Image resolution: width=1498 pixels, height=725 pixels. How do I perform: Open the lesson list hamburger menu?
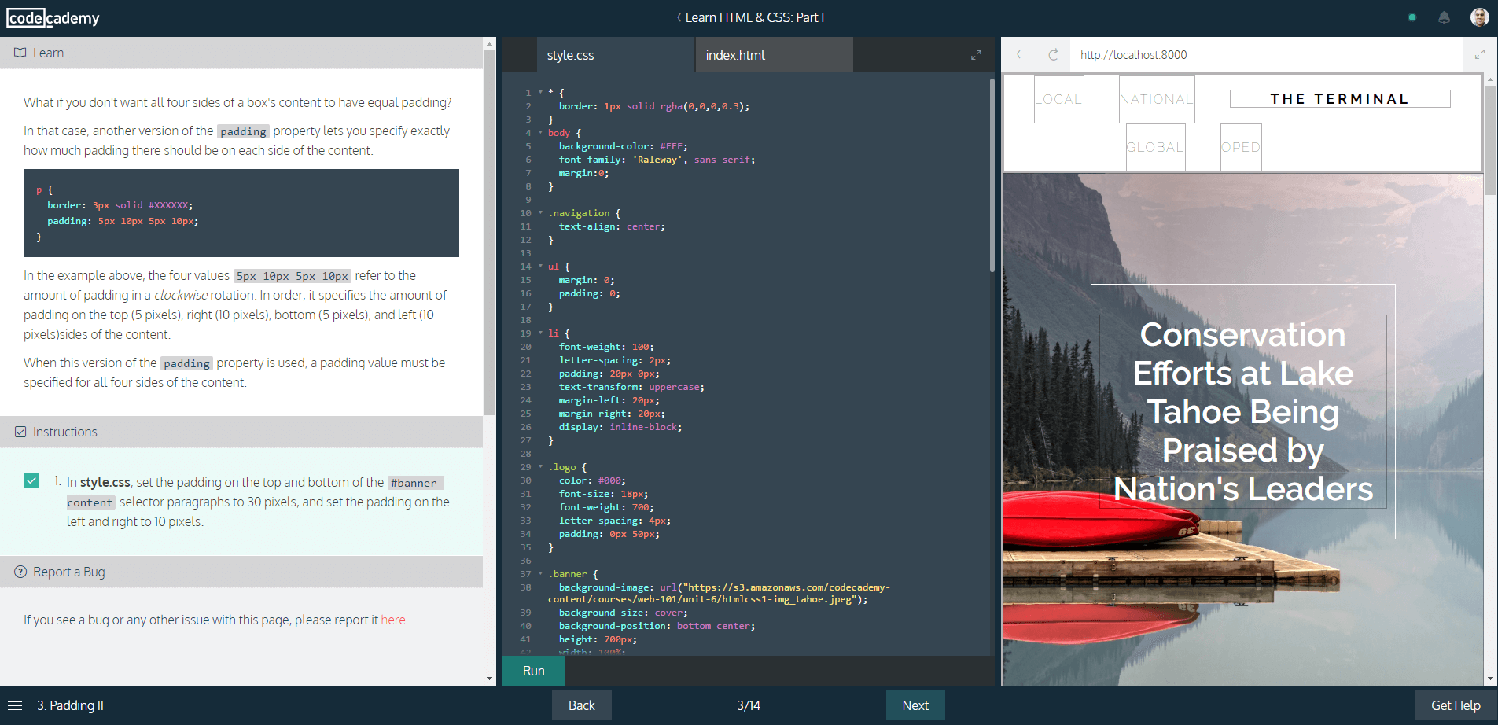[x=15, y=705]
